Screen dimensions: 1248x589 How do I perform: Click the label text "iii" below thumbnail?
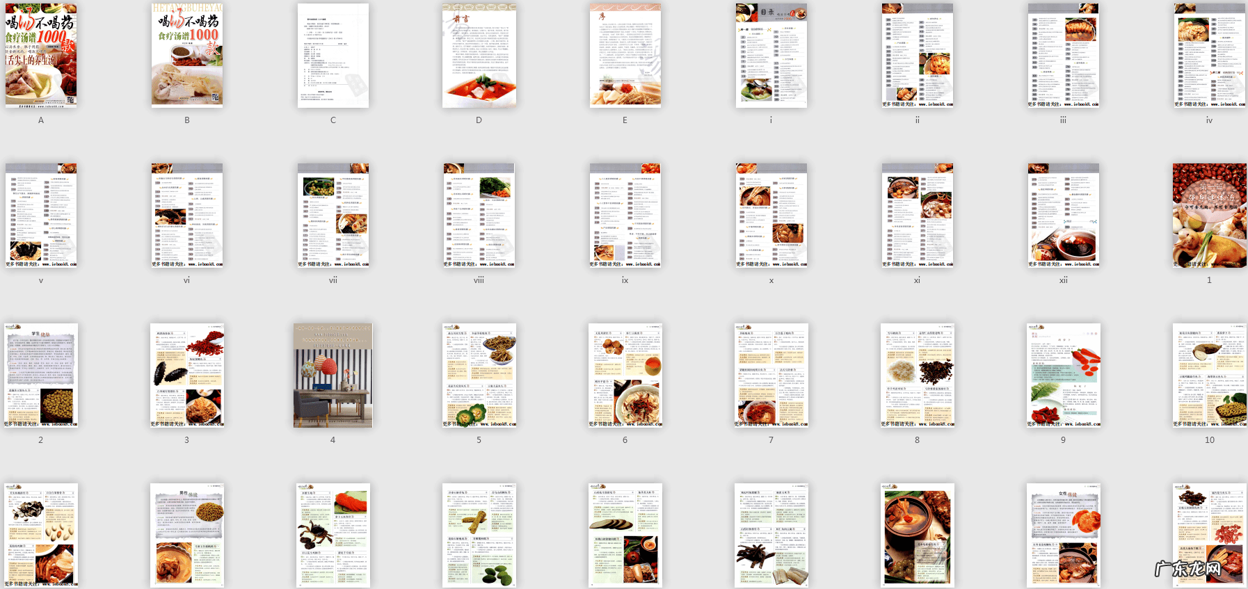pos(1063,120)
